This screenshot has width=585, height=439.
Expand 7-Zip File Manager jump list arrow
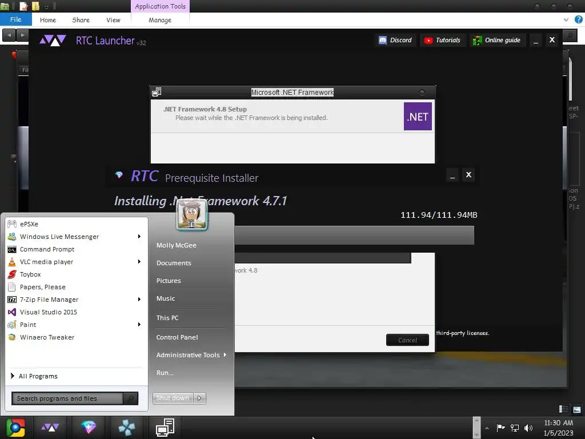[x=139, y=300]
